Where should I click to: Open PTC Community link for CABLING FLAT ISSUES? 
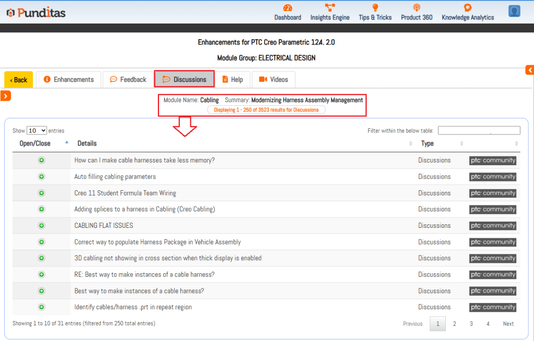coord(492,226)
